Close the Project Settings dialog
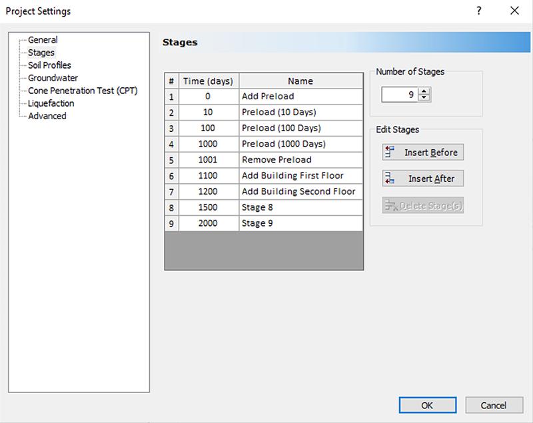 [x=514, y=11]
